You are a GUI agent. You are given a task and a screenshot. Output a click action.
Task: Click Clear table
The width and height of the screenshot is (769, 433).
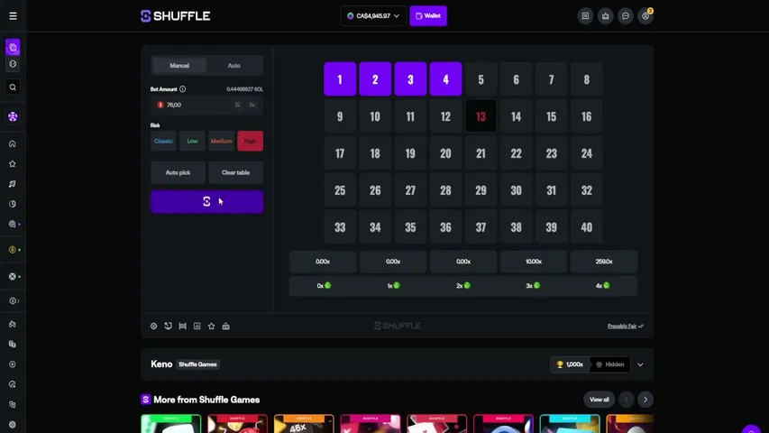[236, 173]
